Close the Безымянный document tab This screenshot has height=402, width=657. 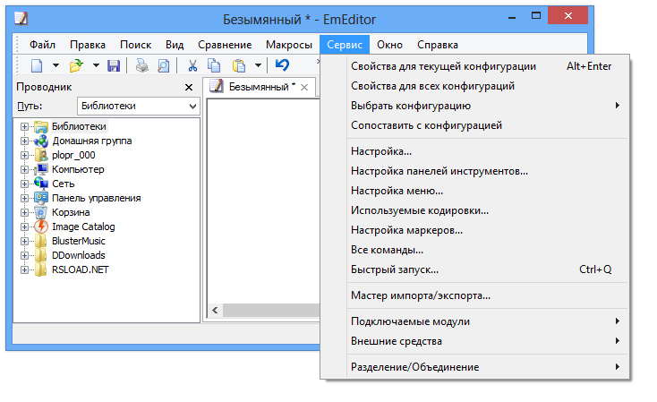pos(304,87)
